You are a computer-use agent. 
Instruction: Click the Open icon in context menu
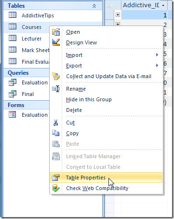[56, 32]
